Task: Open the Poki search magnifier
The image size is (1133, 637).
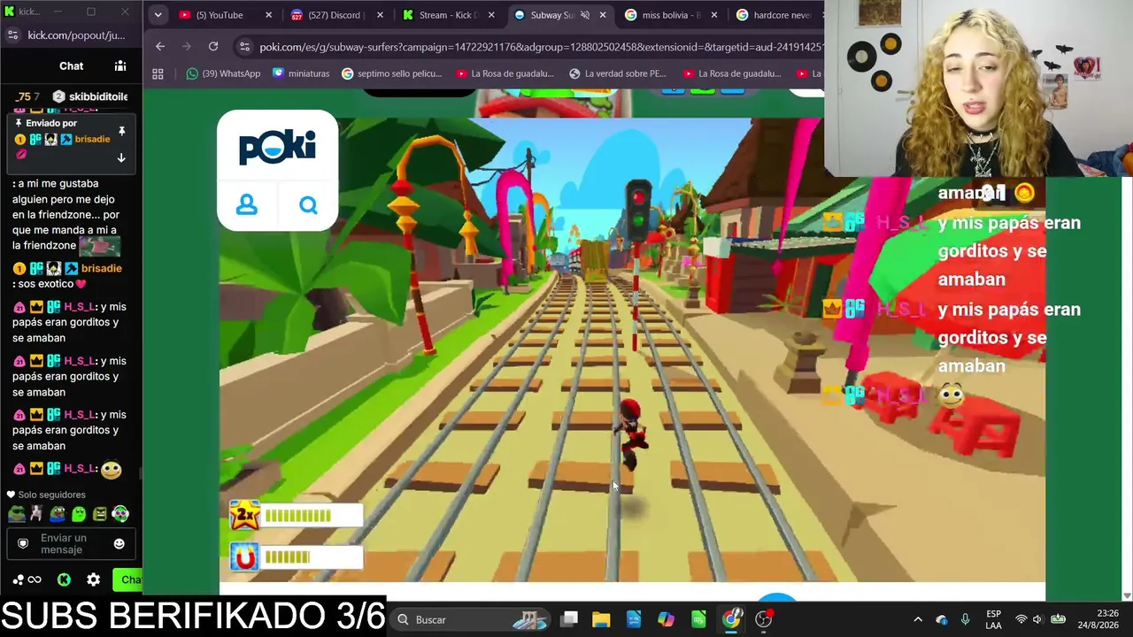Action: [308, 205]
